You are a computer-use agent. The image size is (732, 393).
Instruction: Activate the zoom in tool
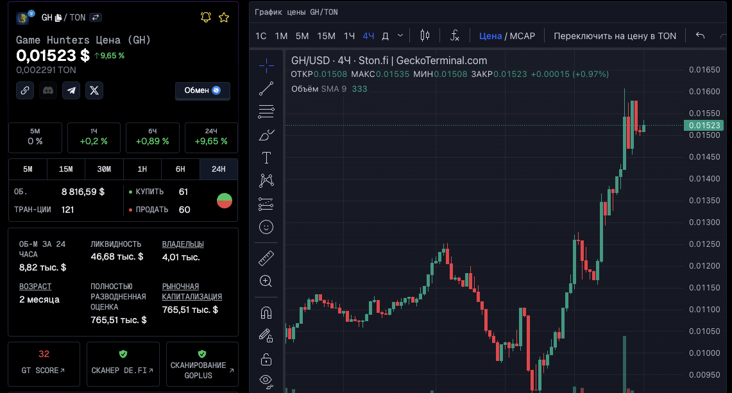[266, 281]
